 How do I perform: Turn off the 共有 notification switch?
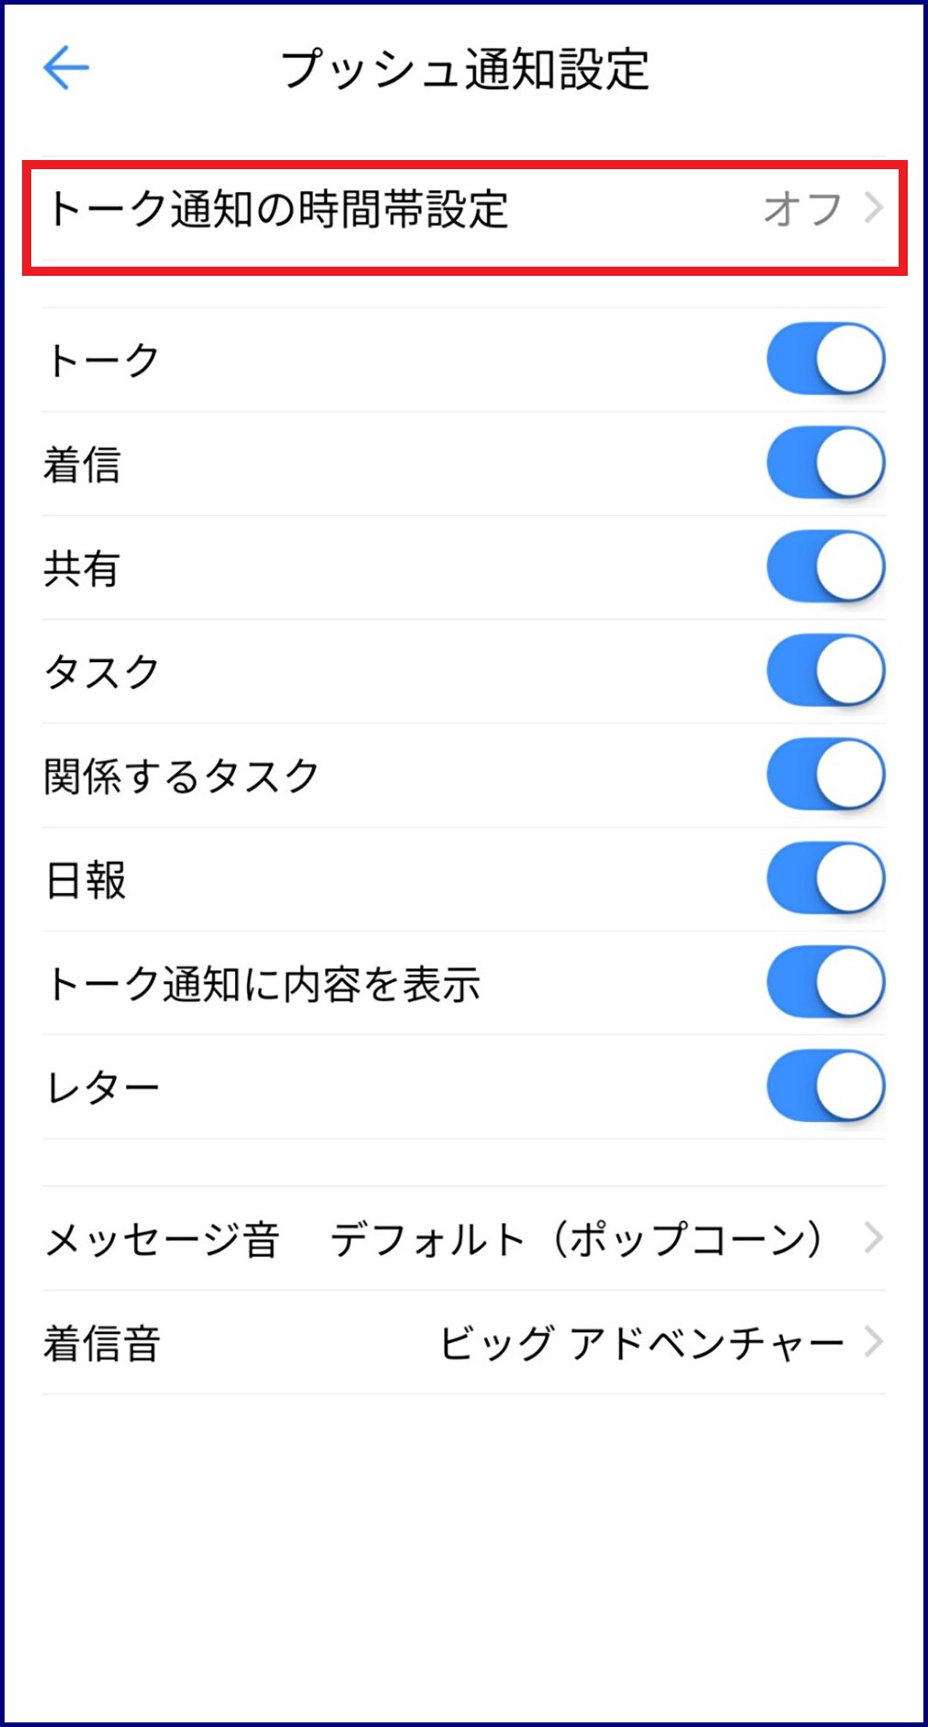(x=825, y=566)
